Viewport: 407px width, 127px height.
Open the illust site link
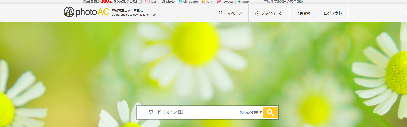150,2
